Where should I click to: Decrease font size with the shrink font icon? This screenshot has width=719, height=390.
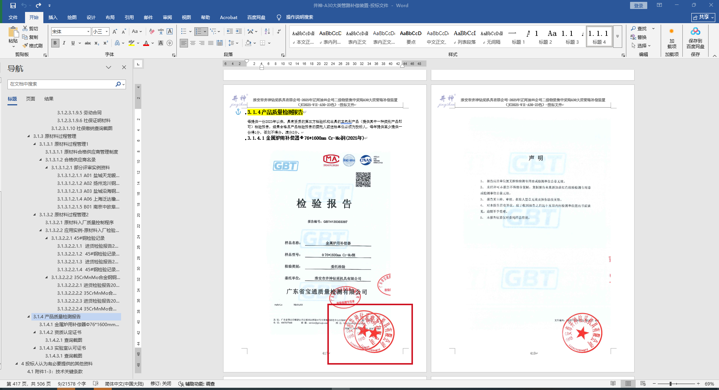tap(124, 32)
